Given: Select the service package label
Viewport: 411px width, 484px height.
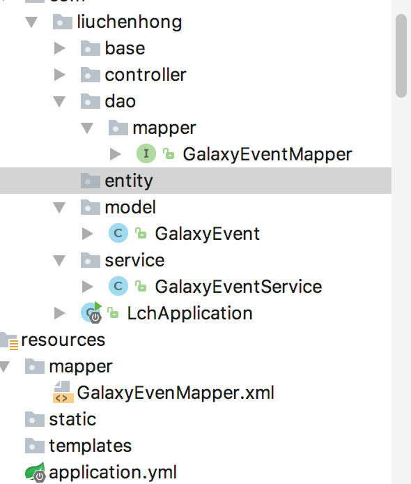Looking at the screenshot, I should click(x=134, y=260).
